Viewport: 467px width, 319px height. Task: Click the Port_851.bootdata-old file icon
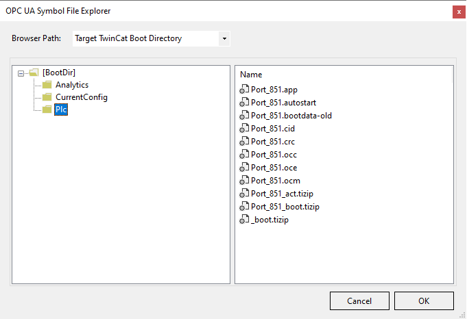(244, 116)
